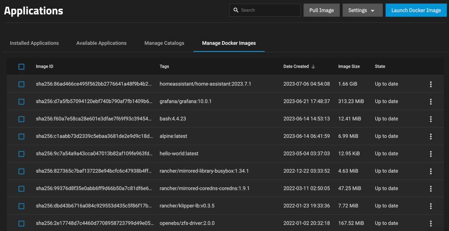Click the magnifier icon in the search box
Image resolution: width=449 pixels, height=231 pixels.
click(x=236, y=10)
